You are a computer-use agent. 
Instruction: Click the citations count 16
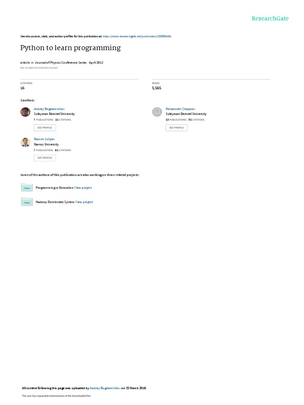click(x=23, y=88)
